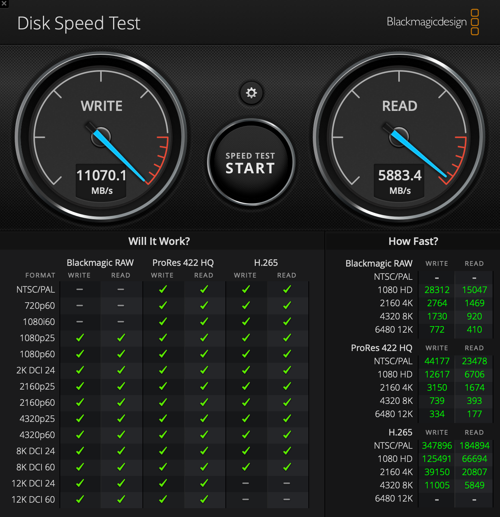
Task: Click the 8K DCI 24 format row label
Action: tap(36, 451)
